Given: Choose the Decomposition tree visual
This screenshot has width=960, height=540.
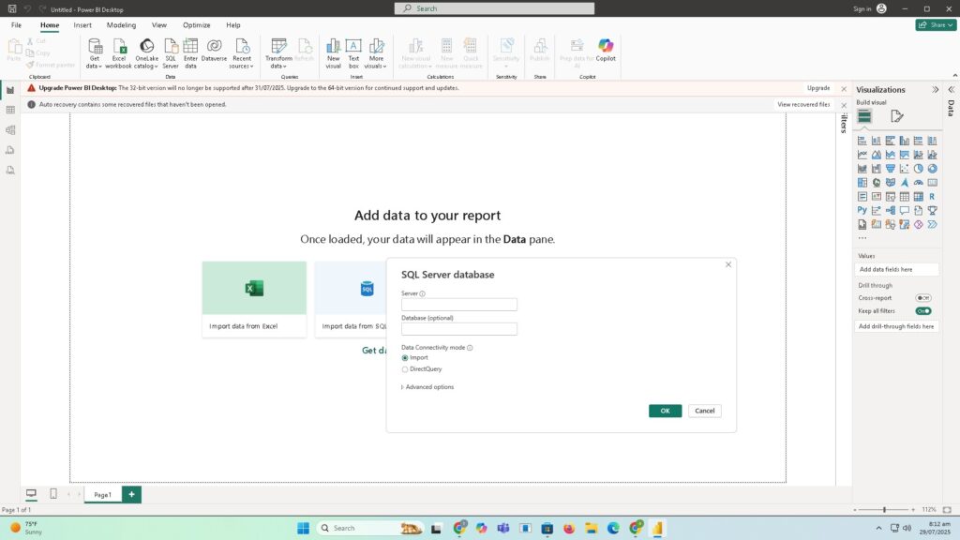Looking at the screenshot, I should [x=891, y=211].
